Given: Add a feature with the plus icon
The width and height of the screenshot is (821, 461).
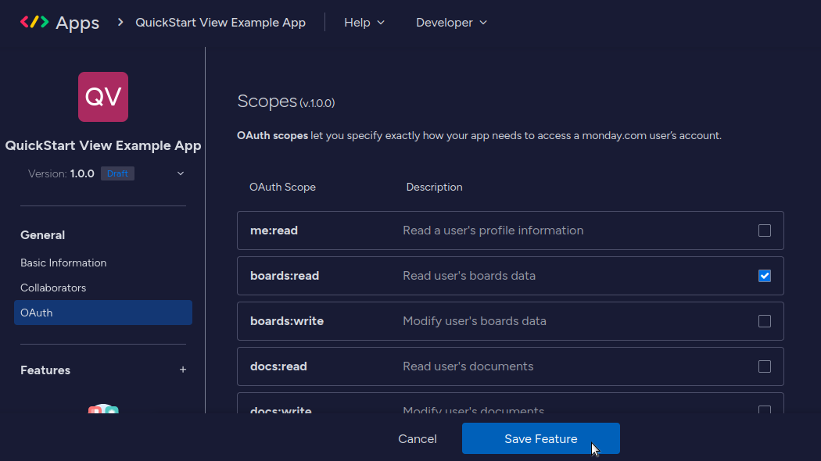Looking at the screenshot, I should coord(183,370).
